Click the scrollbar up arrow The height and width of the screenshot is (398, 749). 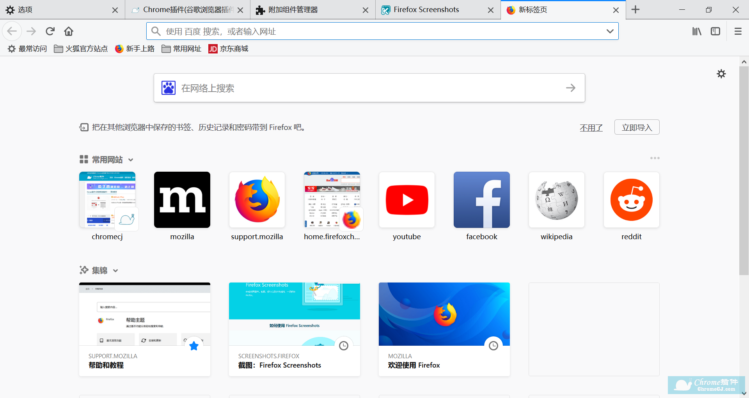click(744, 62)
